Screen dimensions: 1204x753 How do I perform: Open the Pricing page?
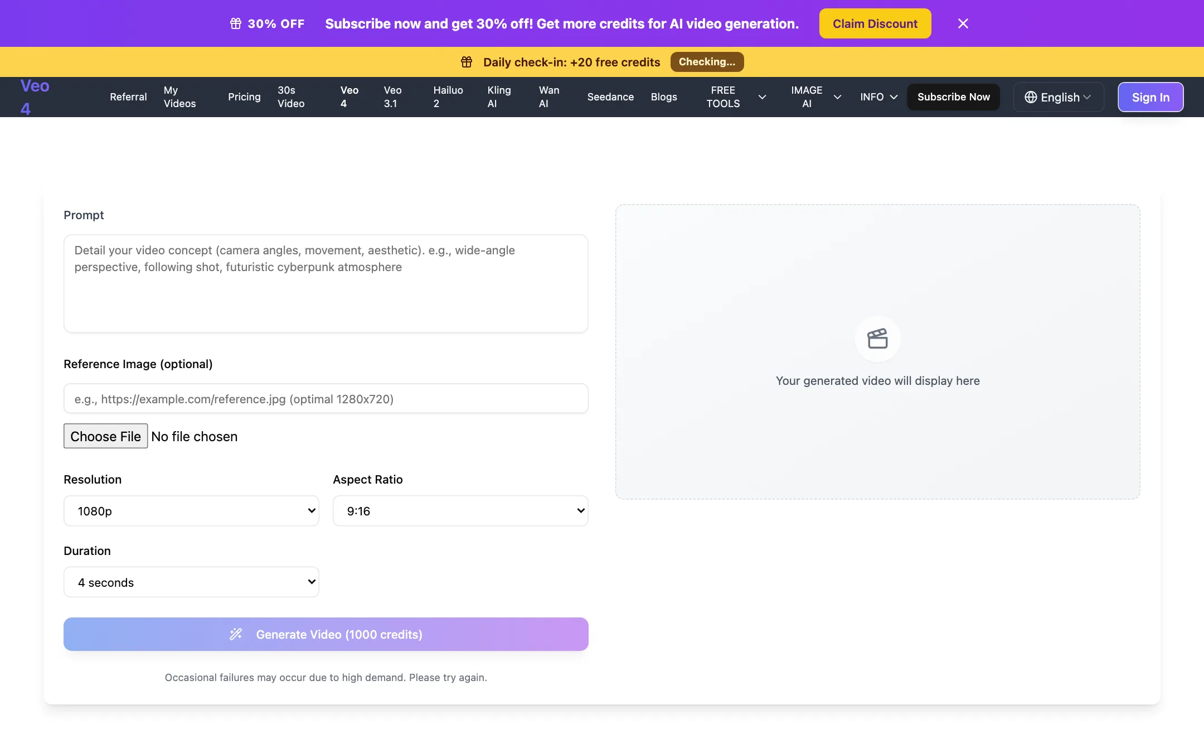pyautogui.click(x=244, y=97)
